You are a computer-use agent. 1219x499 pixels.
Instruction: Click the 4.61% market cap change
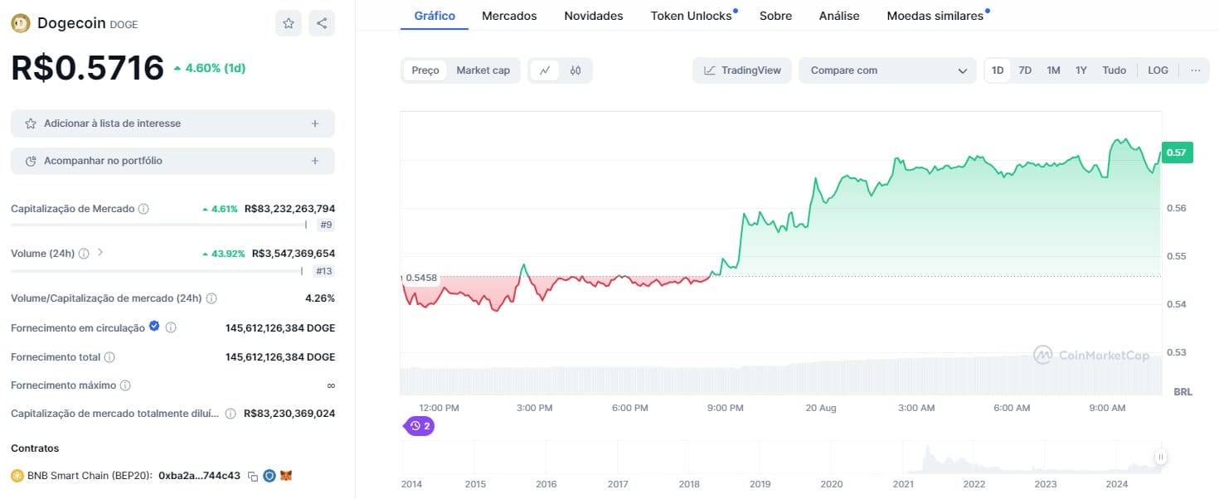coord(220,209)
